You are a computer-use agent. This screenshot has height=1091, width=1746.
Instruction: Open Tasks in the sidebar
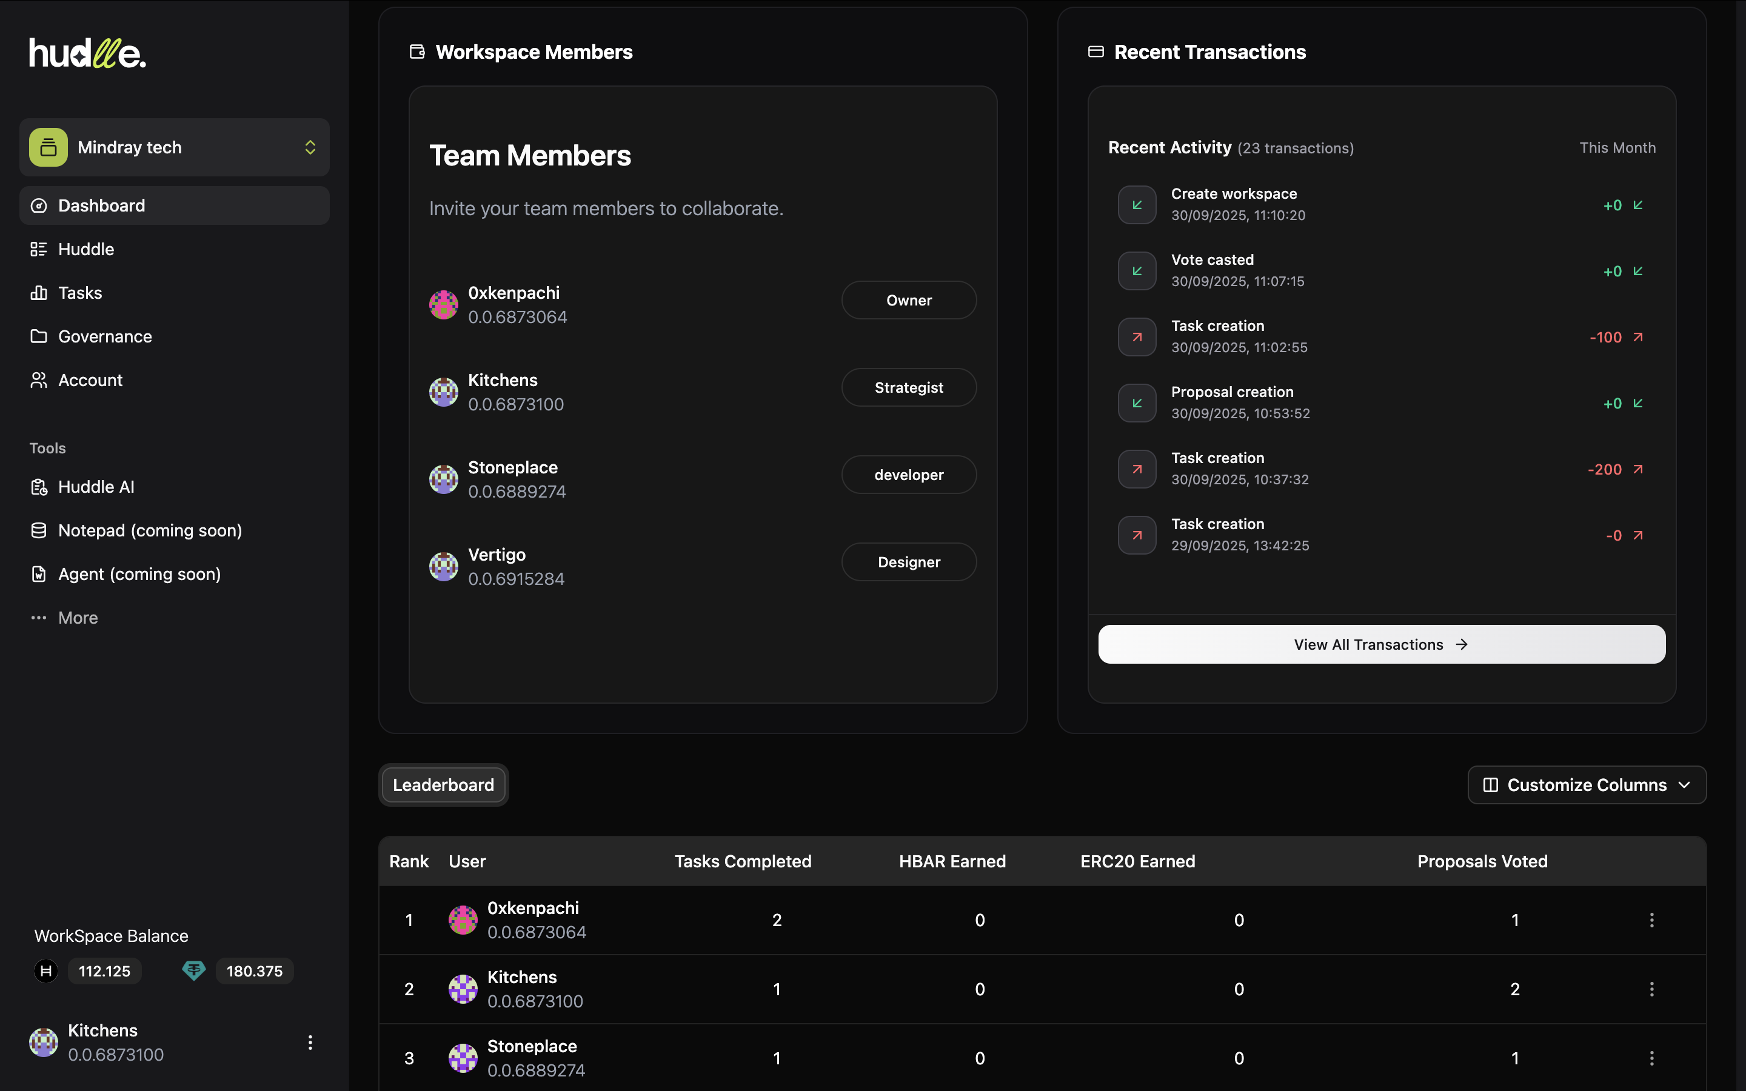point(175,293)
